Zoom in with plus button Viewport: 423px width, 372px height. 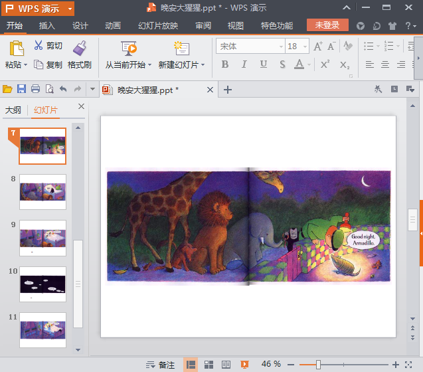(x=396, y=365)
